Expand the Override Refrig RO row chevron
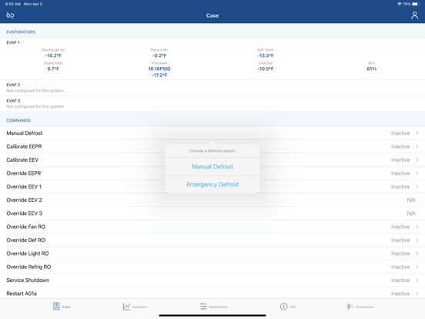 coord(417,267)
